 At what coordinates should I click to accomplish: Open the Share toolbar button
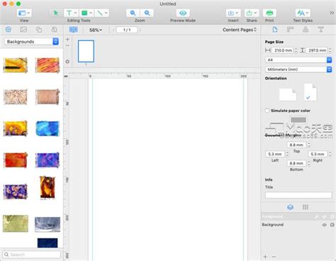pos(252,13)
